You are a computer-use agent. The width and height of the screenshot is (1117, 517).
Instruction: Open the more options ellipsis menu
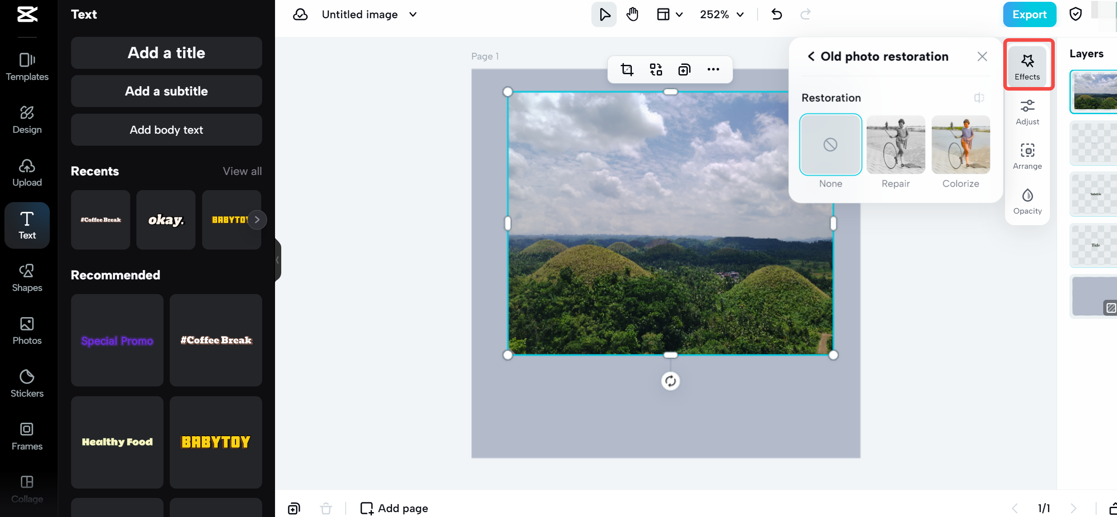713,70
